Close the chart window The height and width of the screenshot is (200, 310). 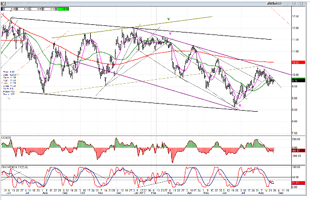301,4
